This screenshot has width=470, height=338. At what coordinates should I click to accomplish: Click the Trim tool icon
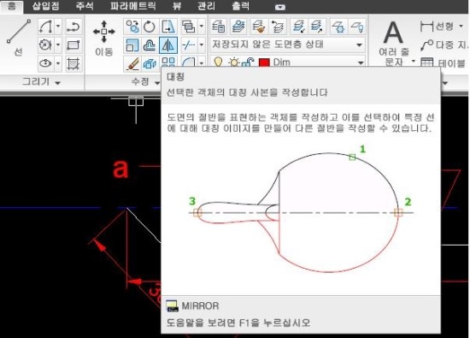pos(189,45)
